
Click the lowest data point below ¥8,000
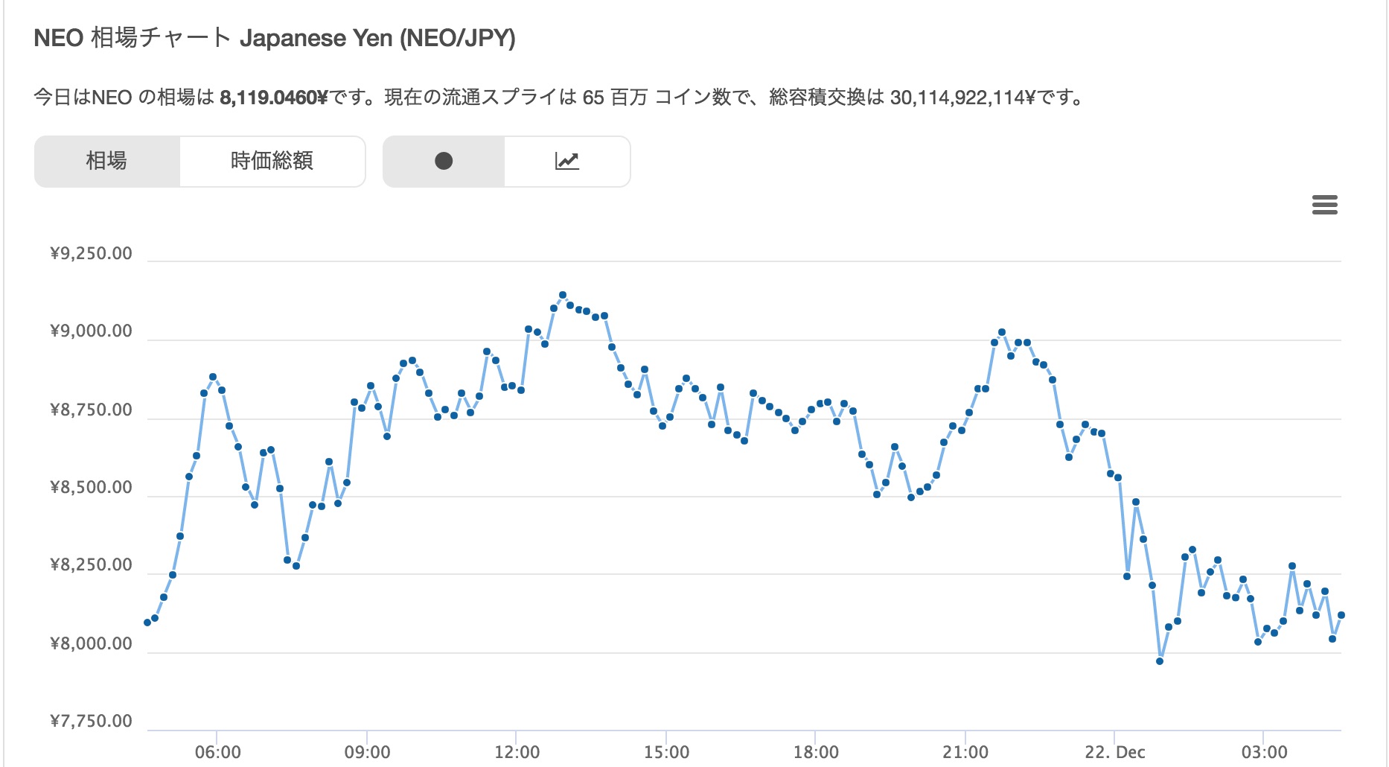[x=1160, y=661]
